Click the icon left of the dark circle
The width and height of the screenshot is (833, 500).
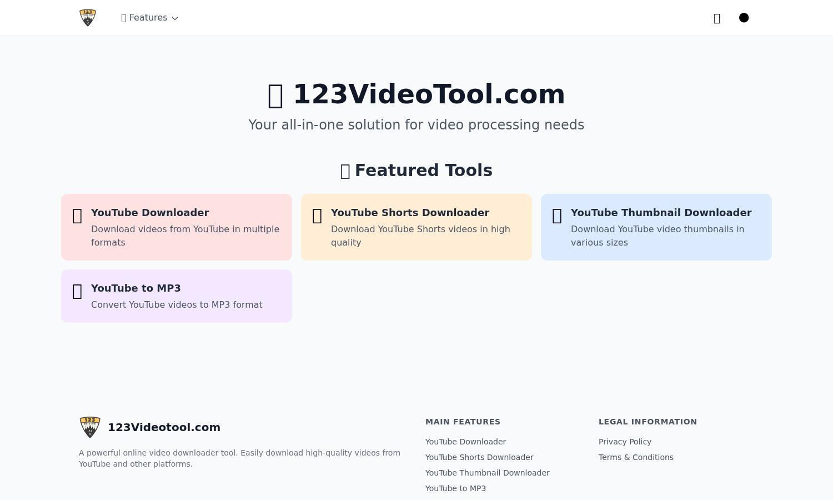pyautogui.click(x=717, y=18)
